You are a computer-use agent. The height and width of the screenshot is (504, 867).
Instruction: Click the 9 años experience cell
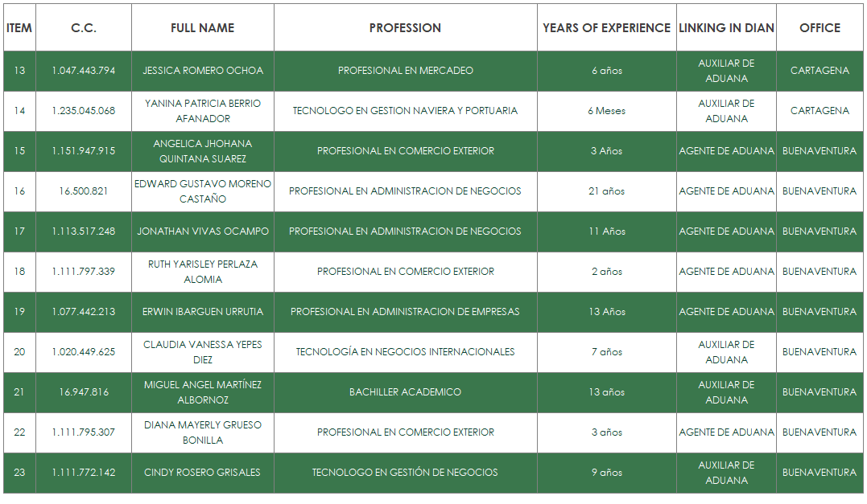pos(606,473)
